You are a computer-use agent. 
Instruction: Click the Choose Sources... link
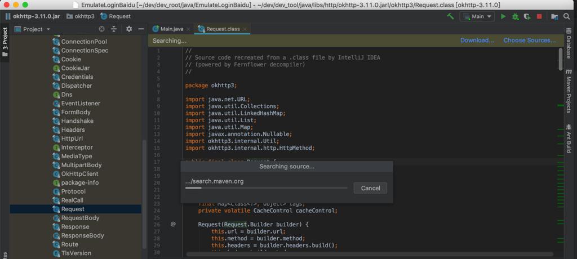pyautogui.click(x=530, y=41)
